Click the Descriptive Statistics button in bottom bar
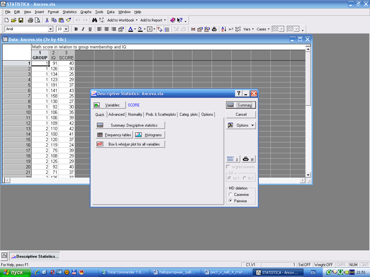Viewport: 370px width, 277px height. click(x=35, y=256)
